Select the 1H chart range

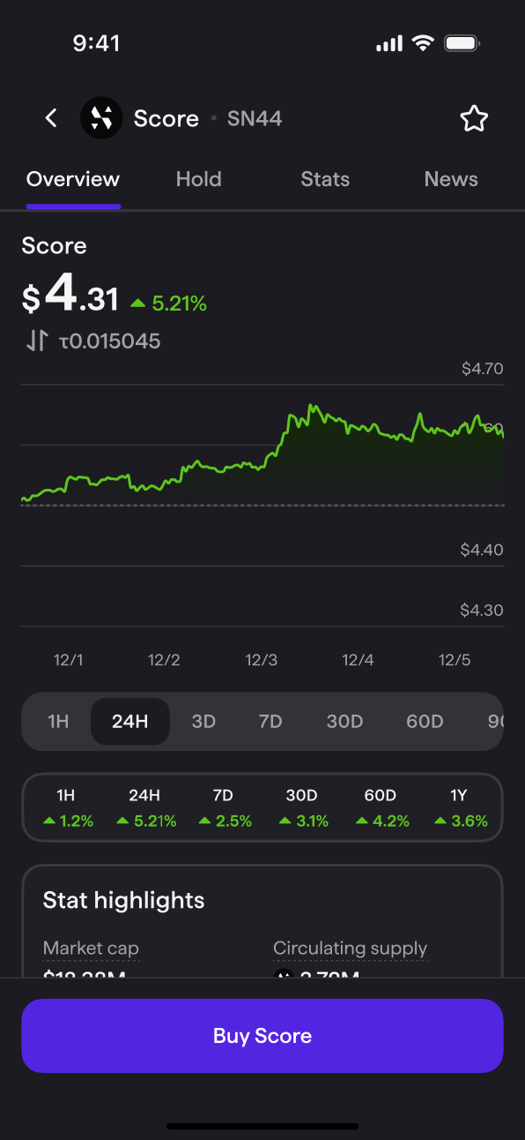point(58,722)
